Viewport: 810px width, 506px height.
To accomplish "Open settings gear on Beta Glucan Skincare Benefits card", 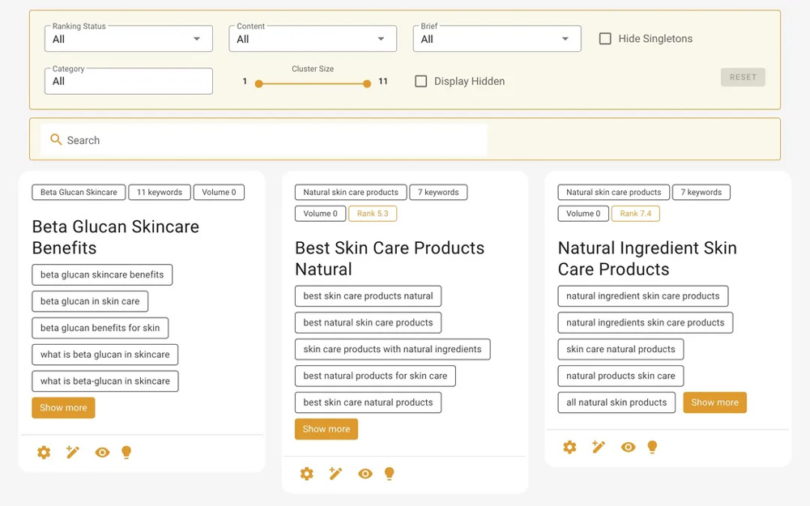I will (44, 453).
